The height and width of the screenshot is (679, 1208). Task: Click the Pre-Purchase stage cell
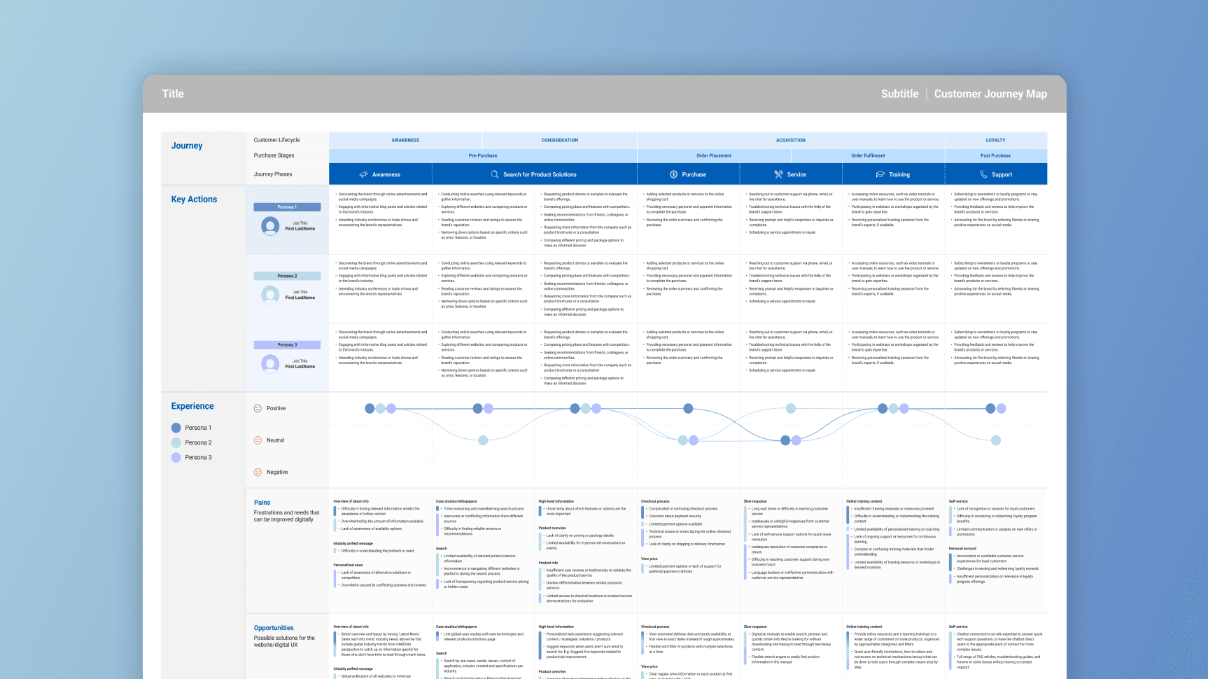(x=483, y=155)
